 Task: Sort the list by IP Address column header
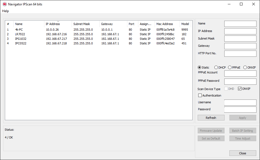[x=53, y=24]
